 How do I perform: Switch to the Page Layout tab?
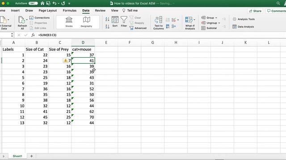[48, 11]
